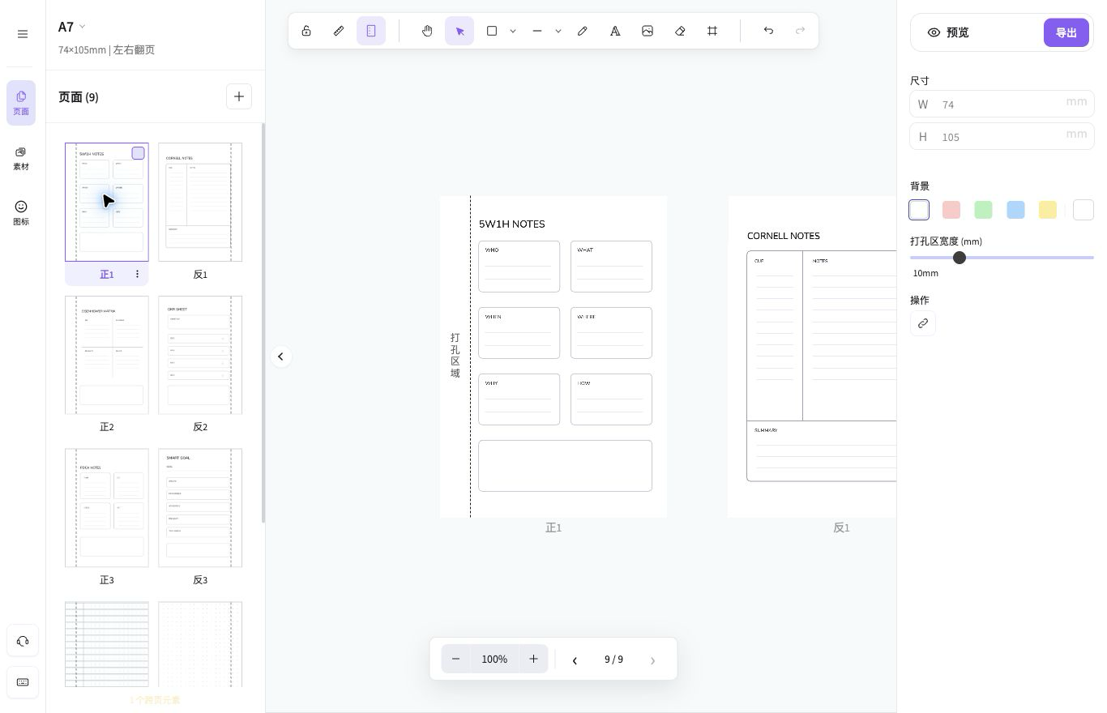
Task: Pick the text tool icon
Action: pyautogui.click(x=615, y=31)
